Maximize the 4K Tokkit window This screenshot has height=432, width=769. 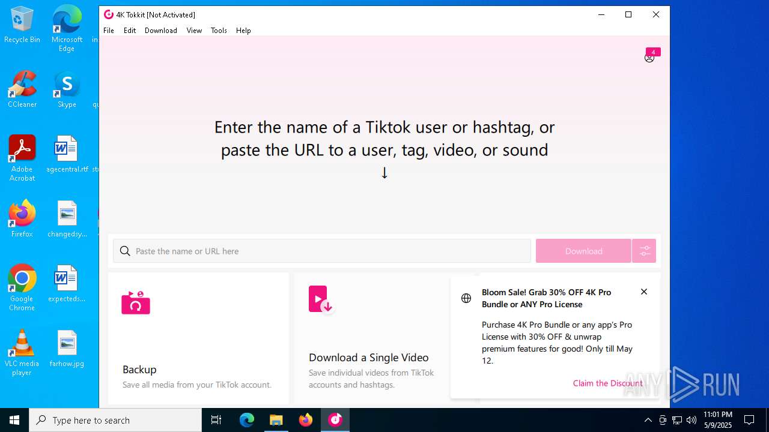(628, 14)
